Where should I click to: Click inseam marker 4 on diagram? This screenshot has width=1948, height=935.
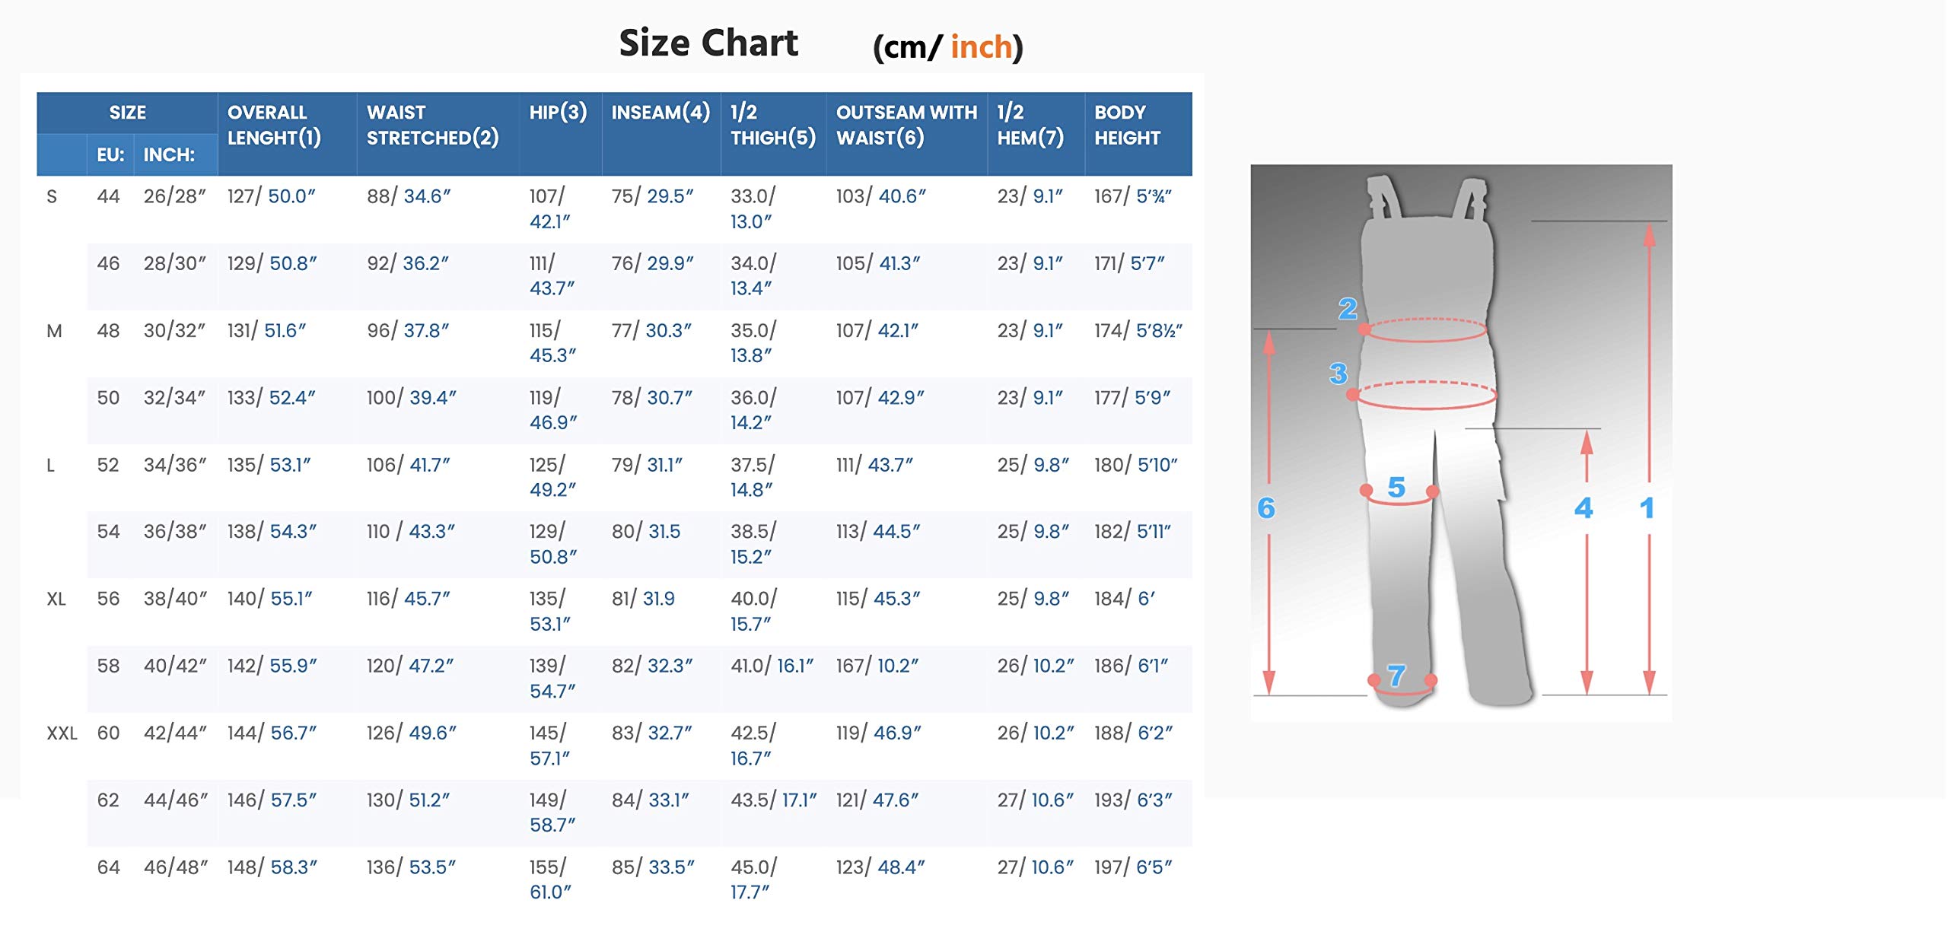tap(1584, 507)
